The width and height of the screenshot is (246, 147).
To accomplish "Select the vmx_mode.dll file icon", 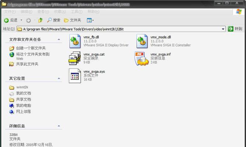I will [142, 41].
